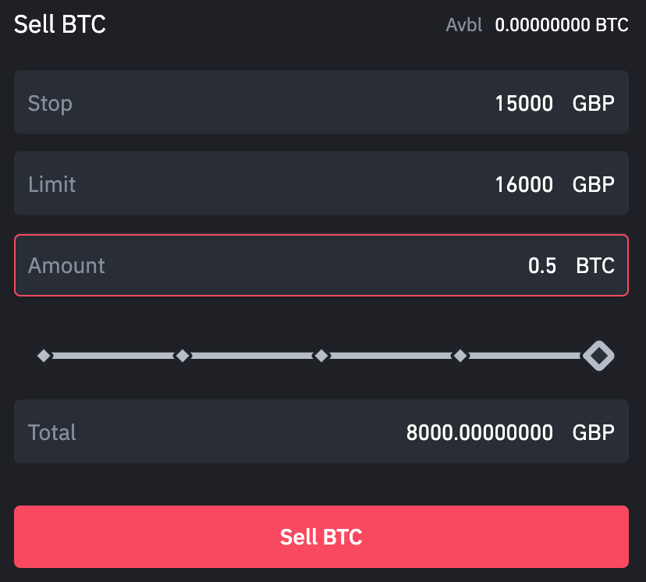Click the Sell BTC heading text
646x582 pixels.
[60, 24]
